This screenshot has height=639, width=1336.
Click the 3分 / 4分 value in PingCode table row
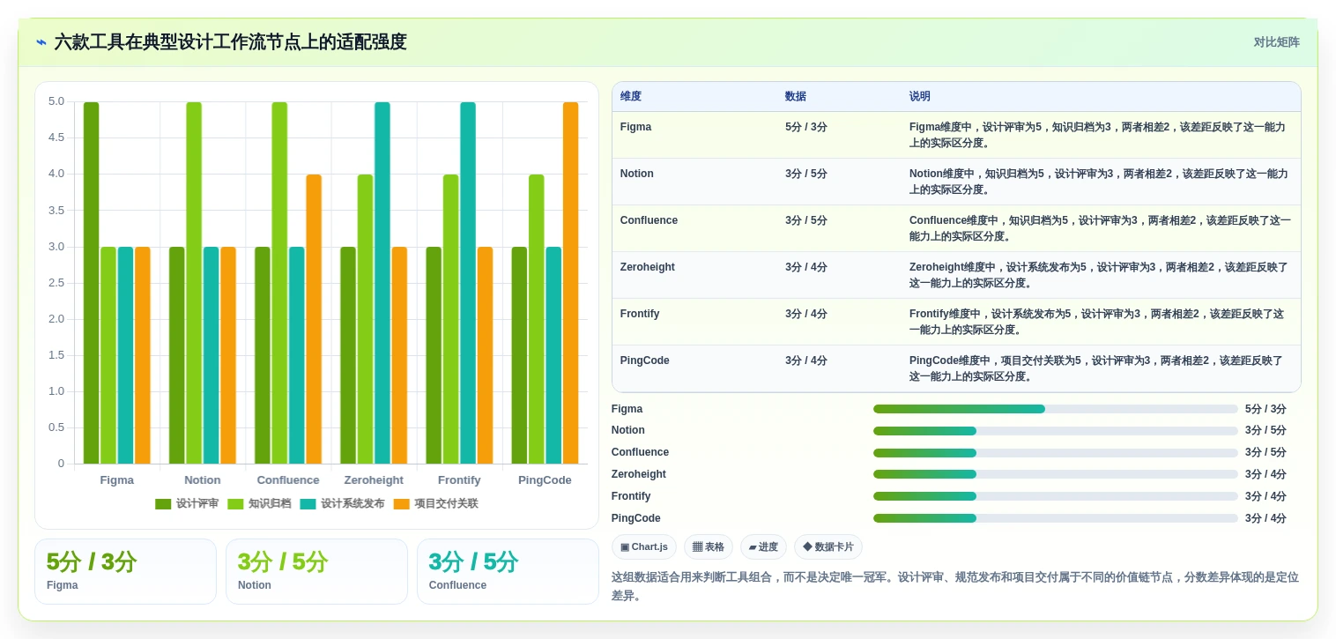tap(806, 360)
